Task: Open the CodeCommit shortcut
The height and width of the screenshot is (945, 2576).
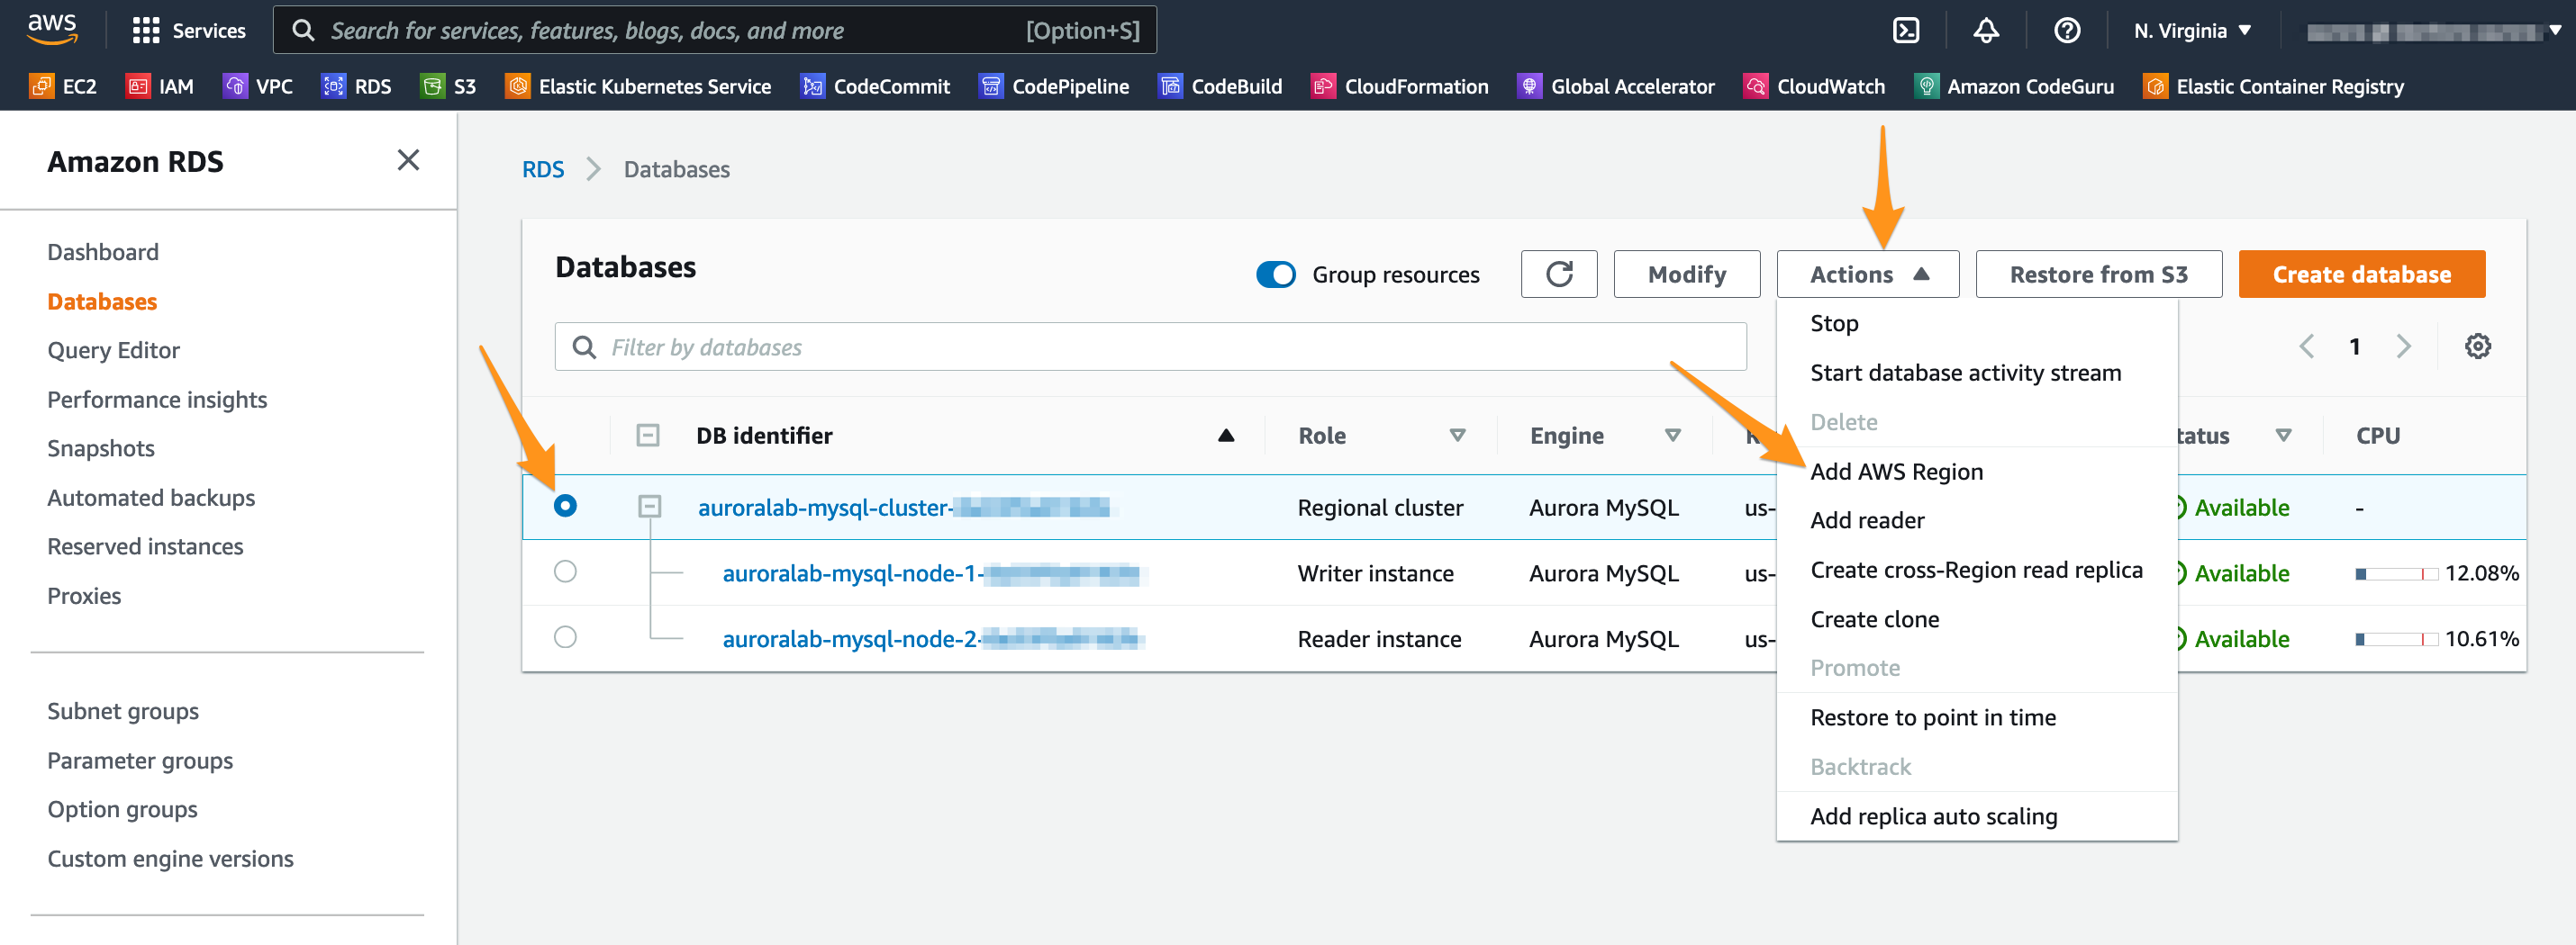Action: pyautogui.click(x=875, y=85)
